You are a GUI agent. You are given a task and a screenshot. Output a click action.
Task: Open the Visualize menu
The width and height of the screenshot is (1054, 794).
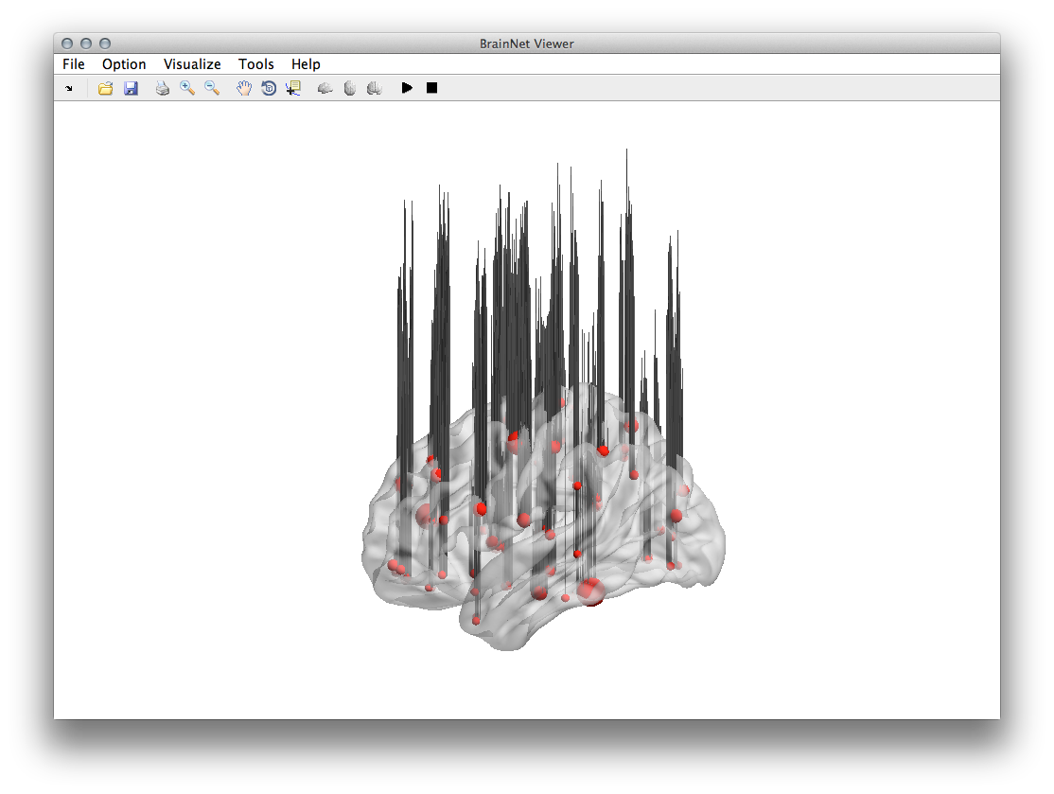point(192,64)
